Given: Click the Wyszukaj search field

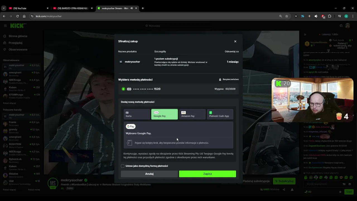Looking at the screenshot, I should coord(178,26).
